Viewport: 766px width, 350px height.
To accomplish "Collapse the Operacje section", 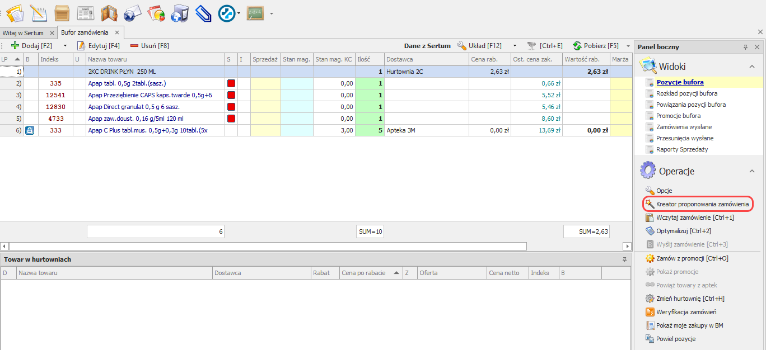I will pyautogui.click(x=752, y=171).
